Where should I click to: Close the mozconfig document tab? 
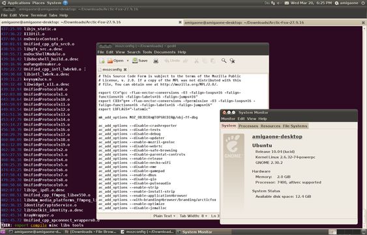pos(125,70)
